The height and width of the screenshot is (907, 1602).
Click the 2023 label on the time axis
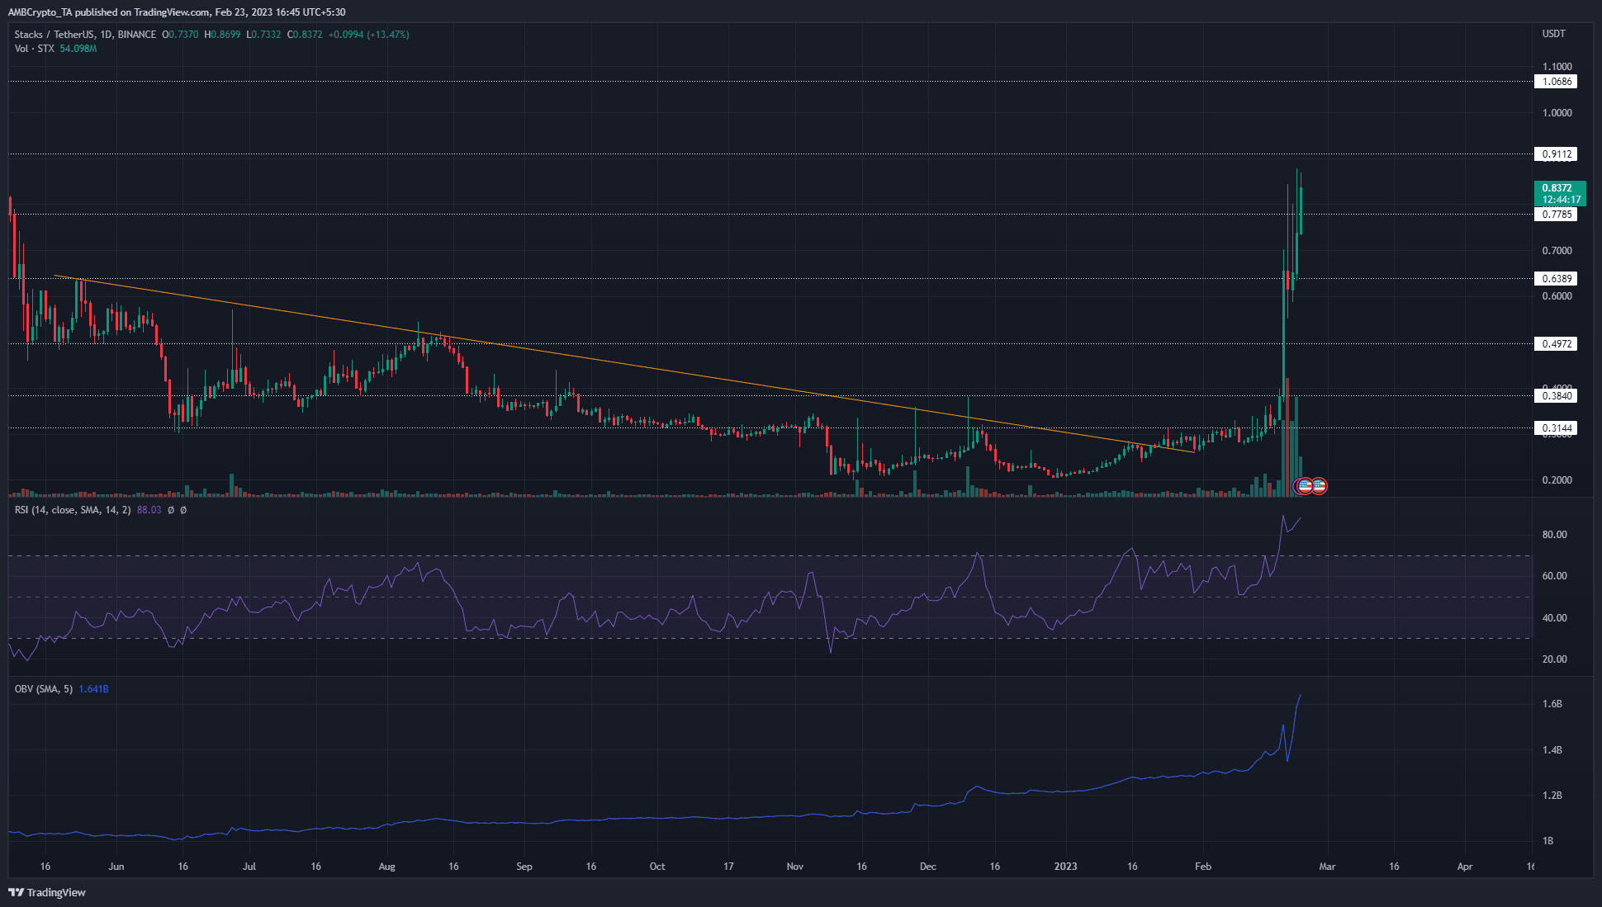click(x=1066, y=867)
